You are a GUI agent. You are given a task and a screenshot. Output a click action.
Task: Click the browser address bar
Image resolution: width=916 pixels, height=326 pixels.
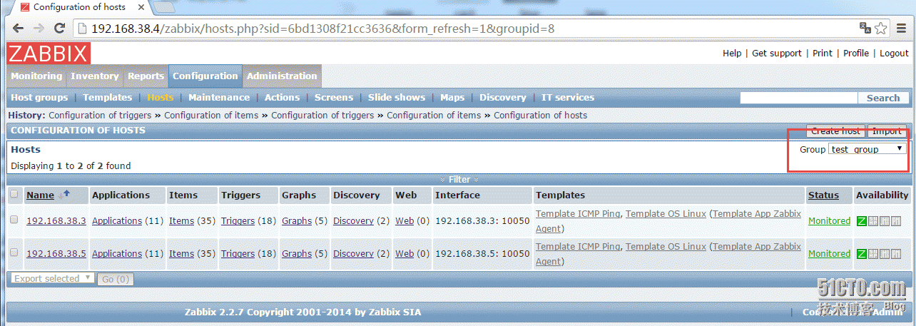464,29
